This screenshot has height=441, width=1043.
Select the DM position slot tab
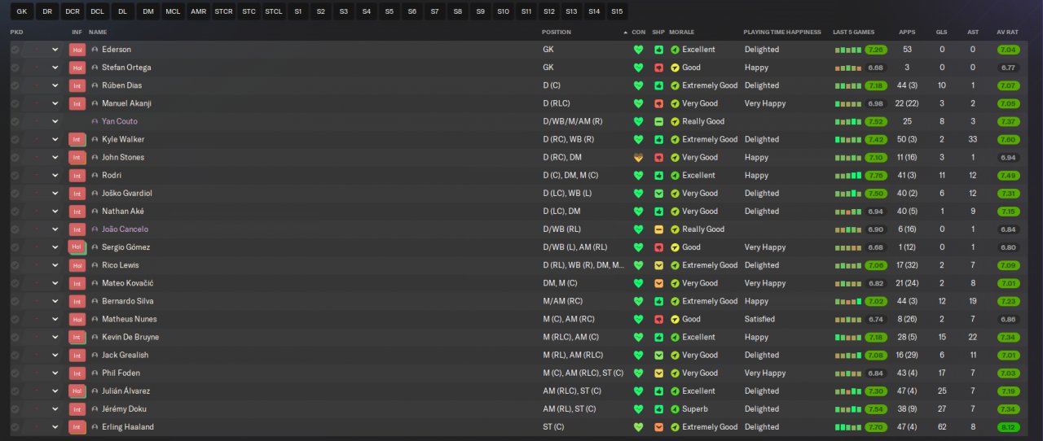(x=147, y=11)
